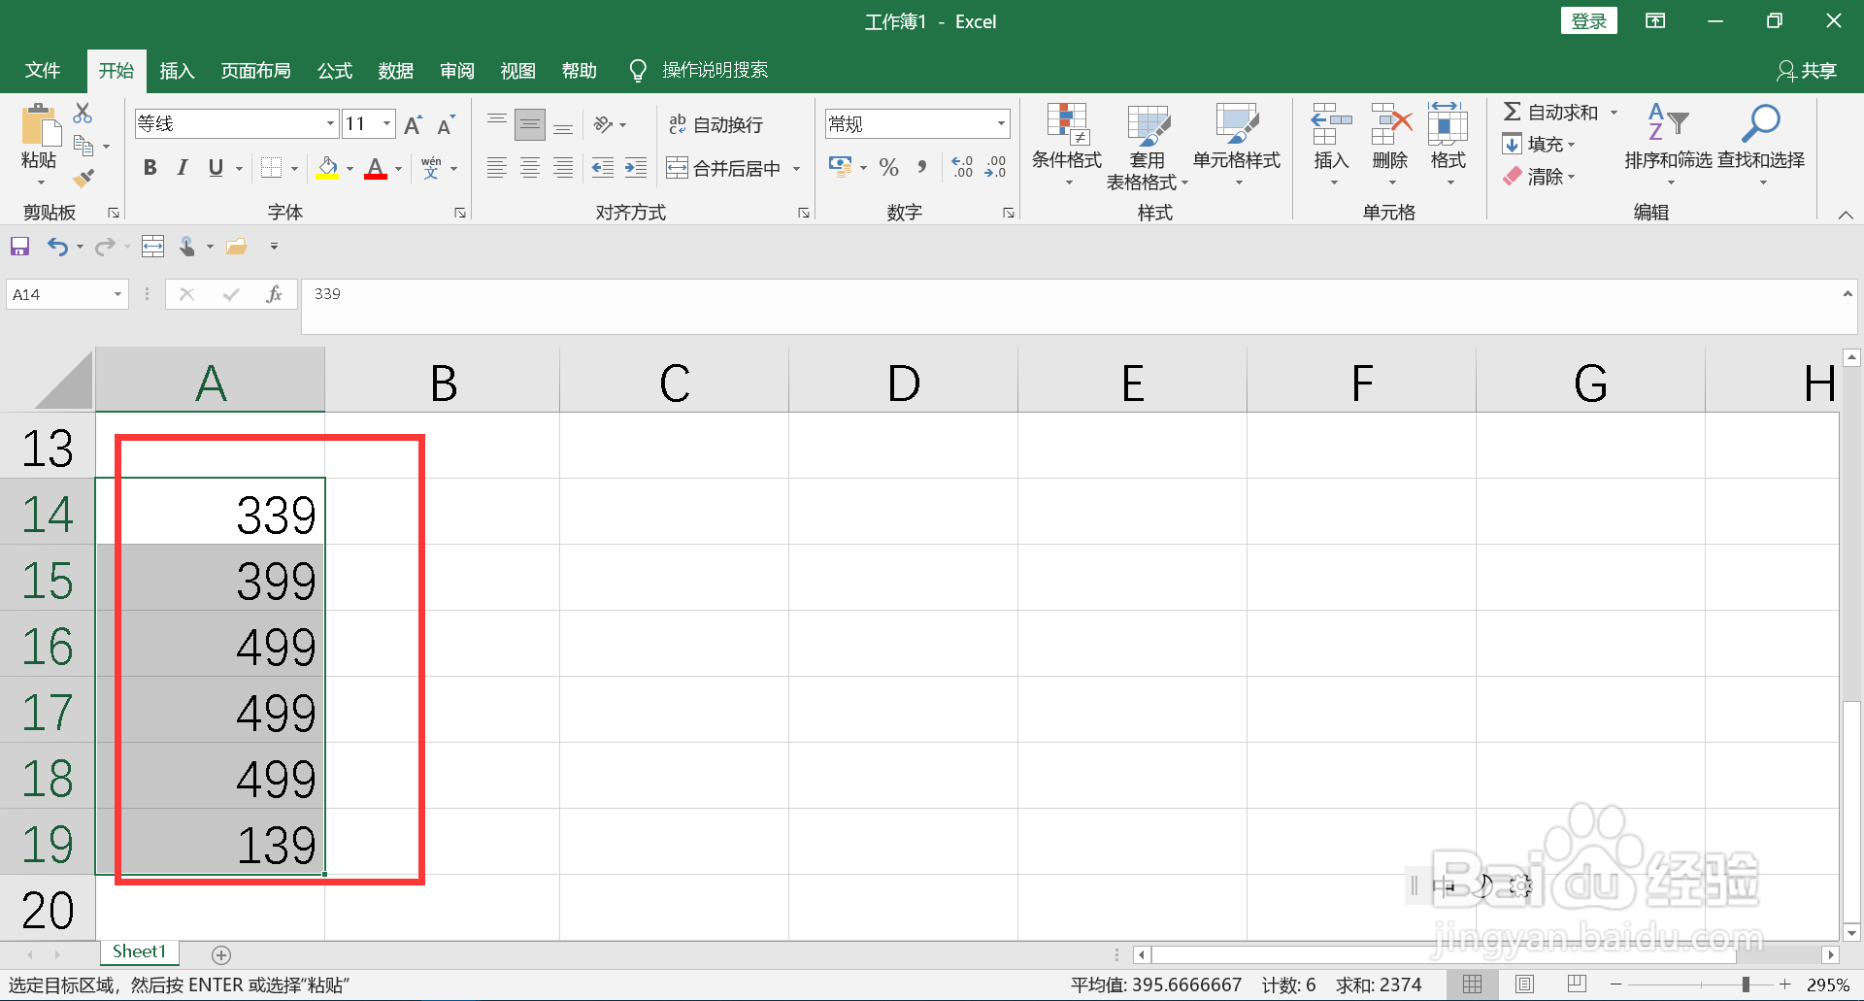Click the 插入 cells icon
The width and height of the screenshot is (1864, 1001).
(1331, 124)
